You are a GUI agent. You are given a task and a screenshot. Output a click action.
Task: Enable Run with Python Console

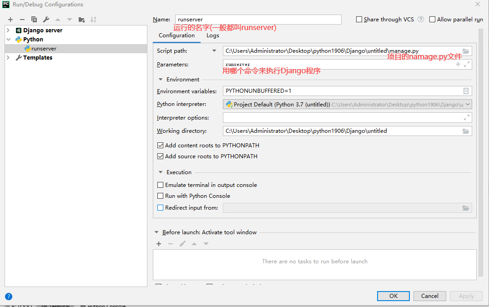160,196
